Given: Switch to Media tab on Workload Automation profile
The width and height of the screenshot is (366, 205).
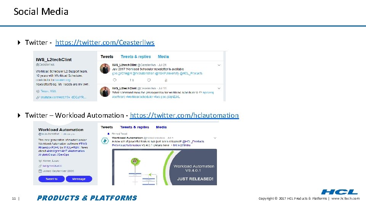Looking at the screenshot, I should [x=161, y=127].
